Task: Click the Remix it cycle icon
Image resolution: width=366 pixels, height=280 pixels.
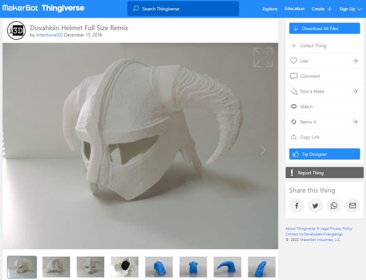Action: pyautogui.click(x=294, y=122)
